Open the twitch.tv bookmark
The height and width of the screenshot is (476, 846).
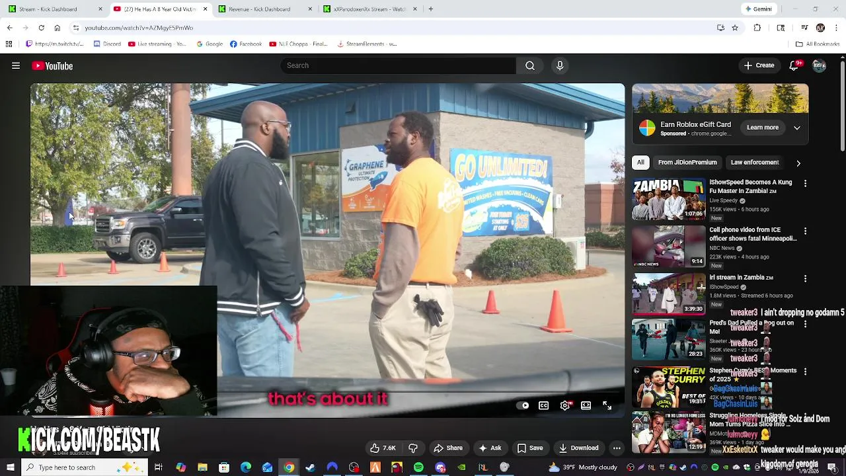(x=54, y=44)
